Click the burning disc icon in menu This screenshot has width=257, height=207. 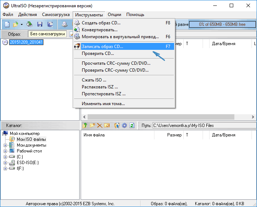(x=77, y=47)
